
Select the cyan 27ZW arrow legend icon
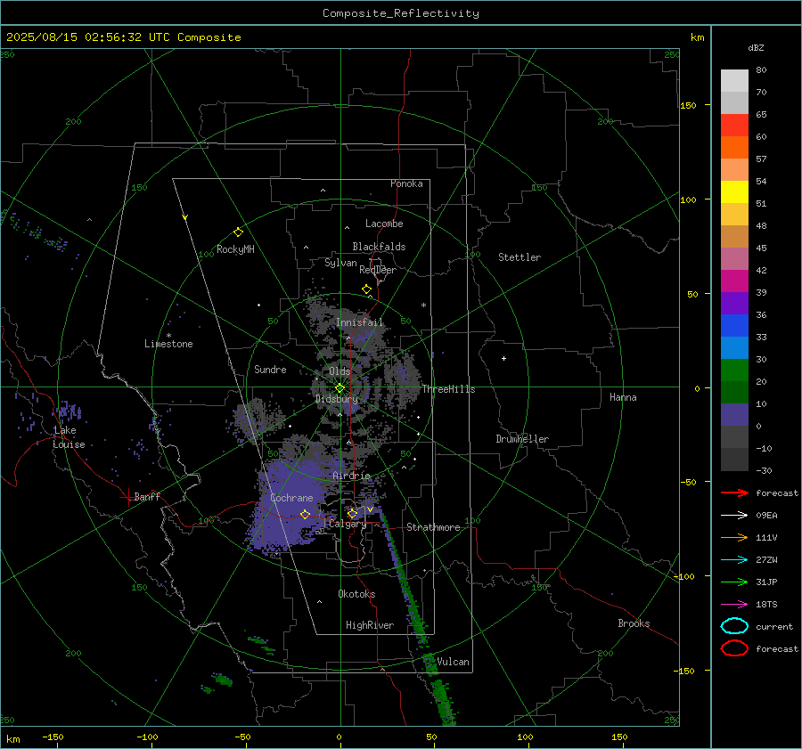tap(734, 560)
